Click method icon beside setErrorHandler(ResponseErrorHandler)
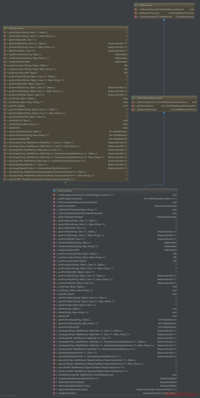This screenshot has width=200, height=398. (x=54, y=202)
